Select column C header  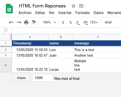97,37
